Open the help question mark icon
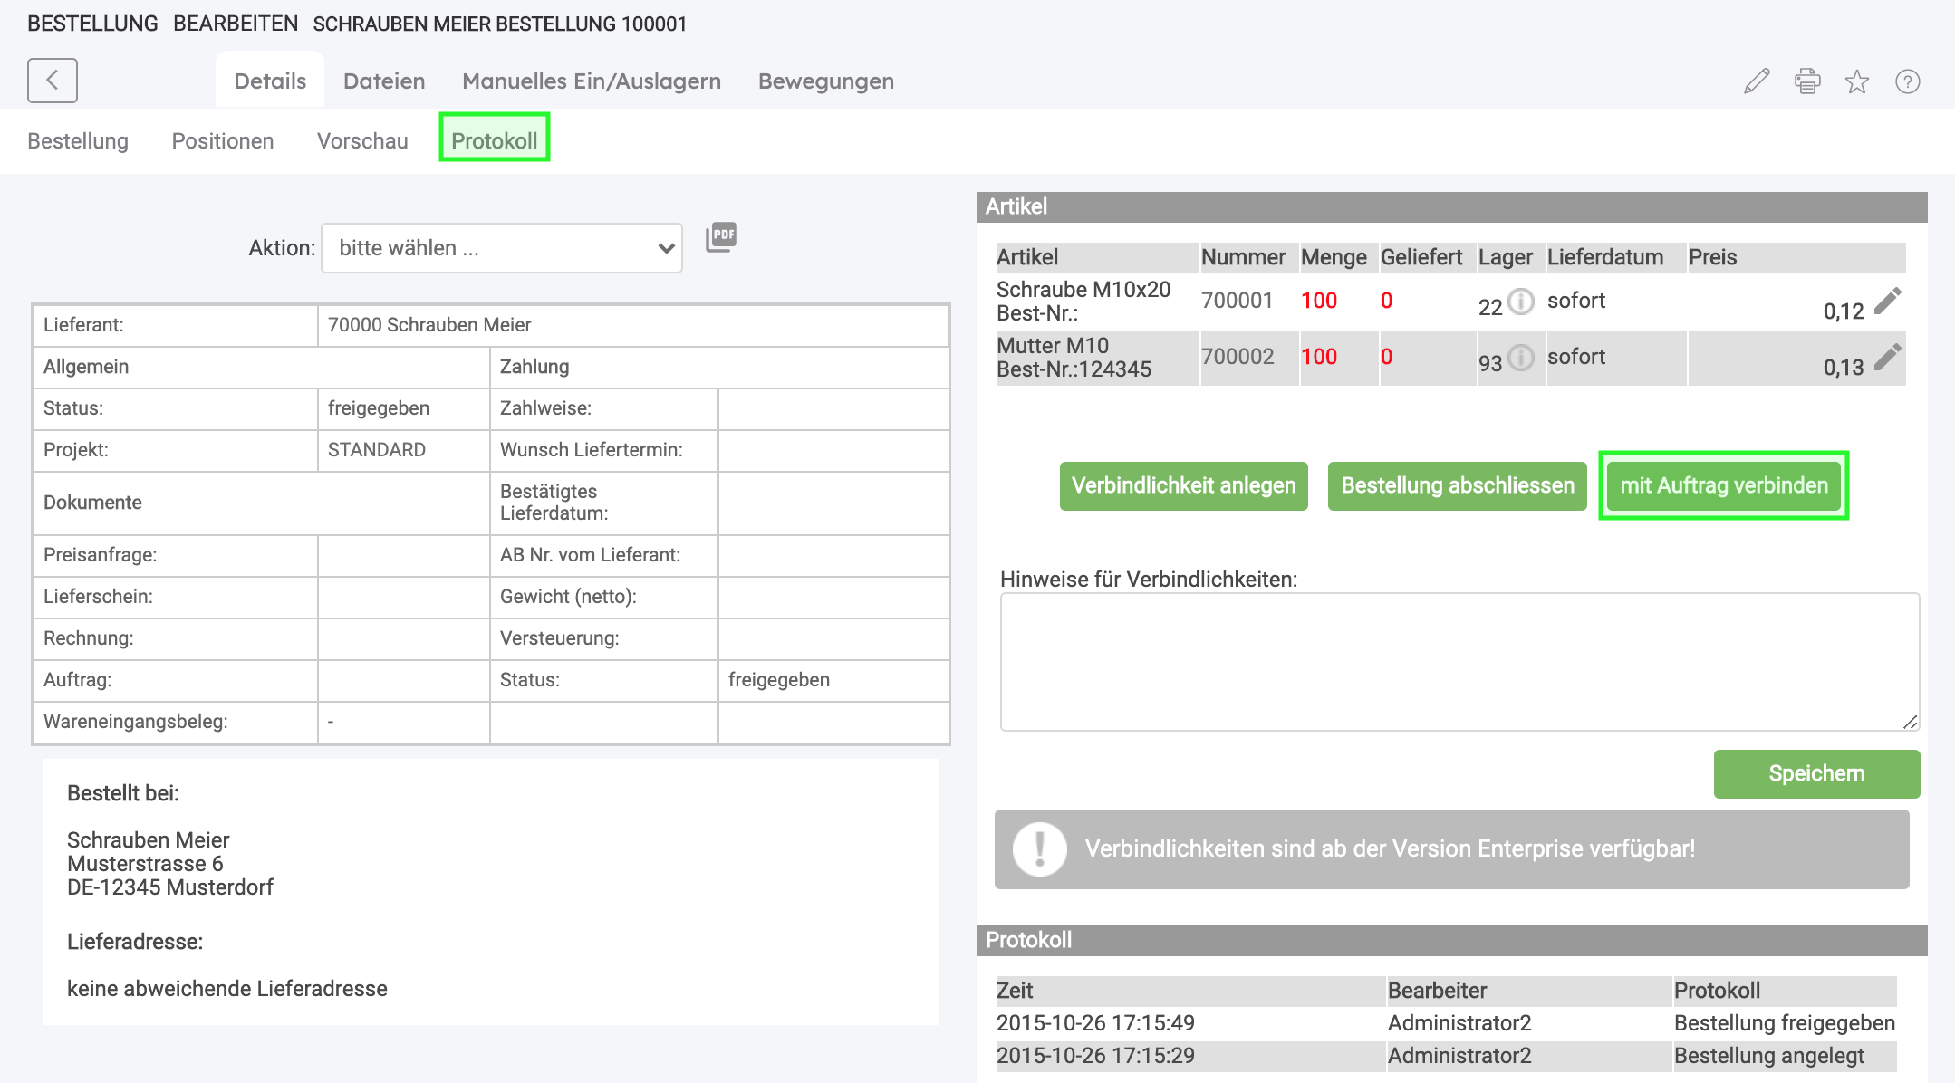 [1908, 81]
